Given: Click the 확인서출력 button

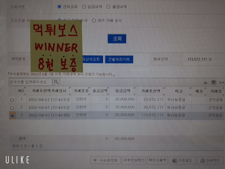Looking at the screenshot, I should click(157, 160).
